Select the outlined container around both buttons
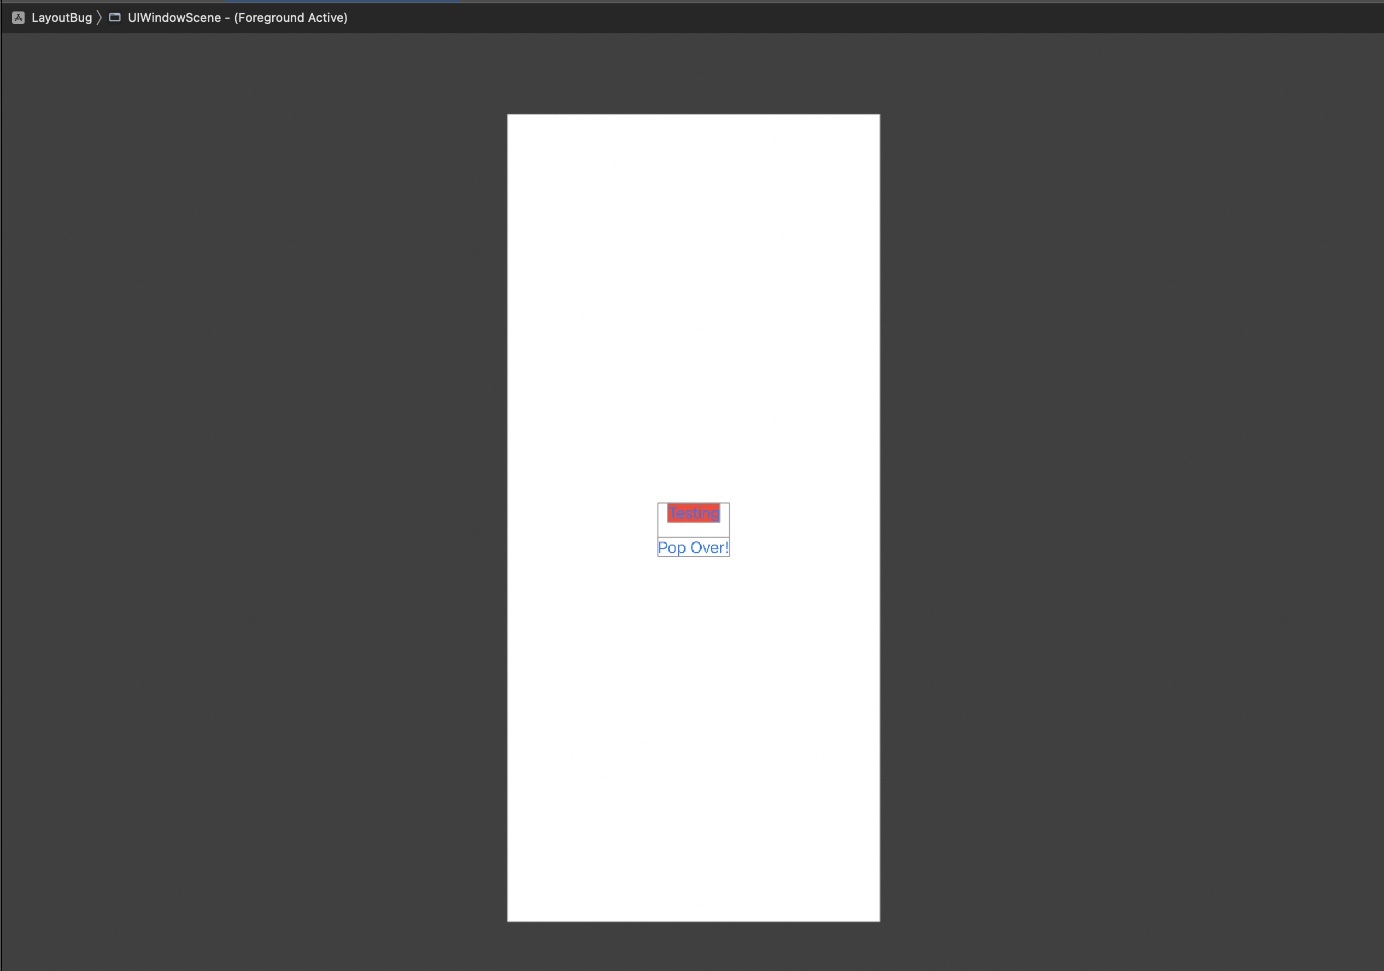Viewport: 1384px width, 971px height. click(693, 530)
